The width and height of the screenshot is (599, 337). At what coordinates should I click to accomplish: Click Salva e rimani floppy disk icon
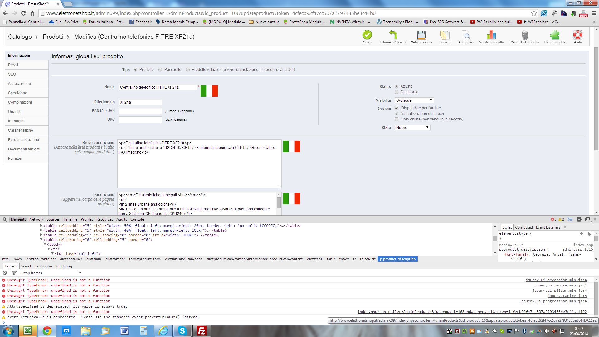click(421, 35)
